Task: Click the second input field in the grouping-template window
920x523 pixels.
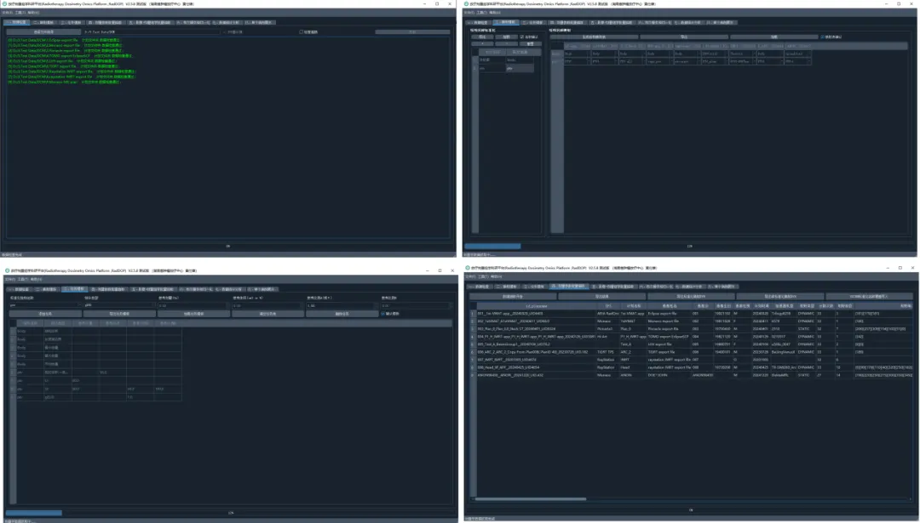Action: [x=119, y=305]
